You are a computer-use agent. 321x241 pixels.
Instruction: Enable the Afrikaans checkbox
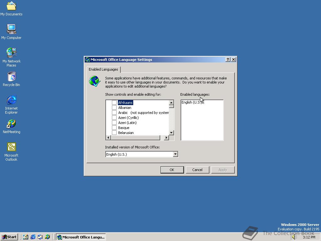pyautogui.click(x=114, y=103)
